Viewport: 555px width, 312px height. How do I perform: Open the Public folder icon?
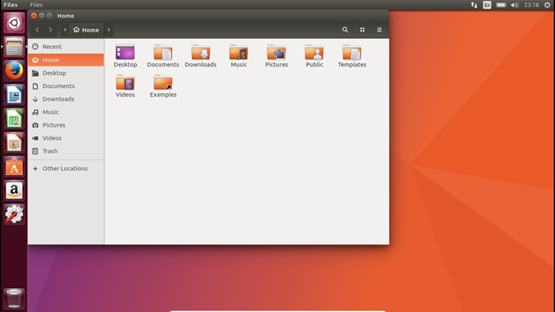[x=314, y=52]
